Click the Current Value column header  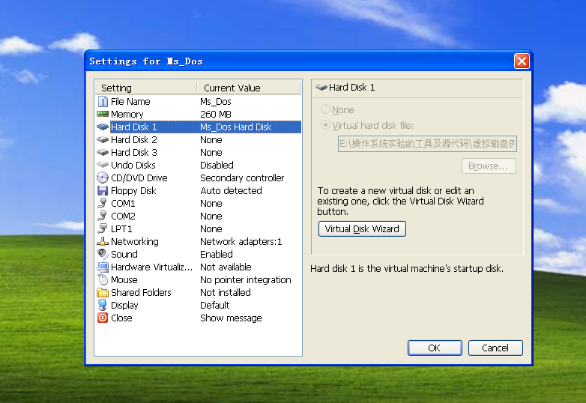tap(249, 88)
